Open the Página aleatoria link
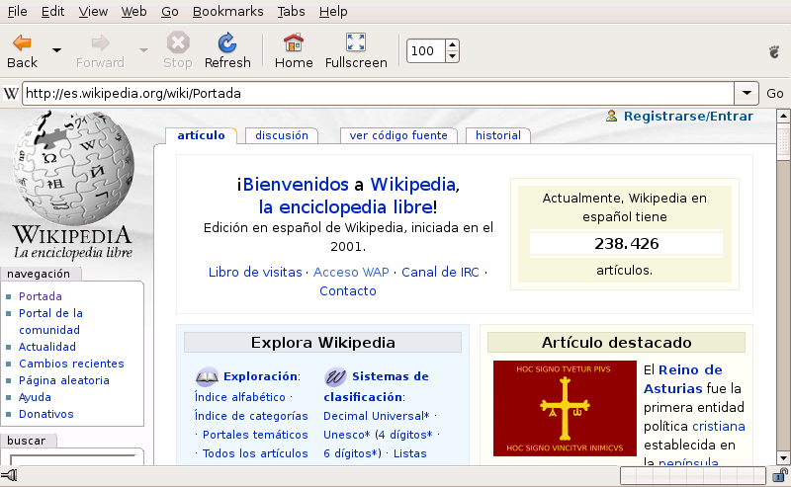Image resolution: width=791 pixels, height=487 pixels. click(64, 380)
